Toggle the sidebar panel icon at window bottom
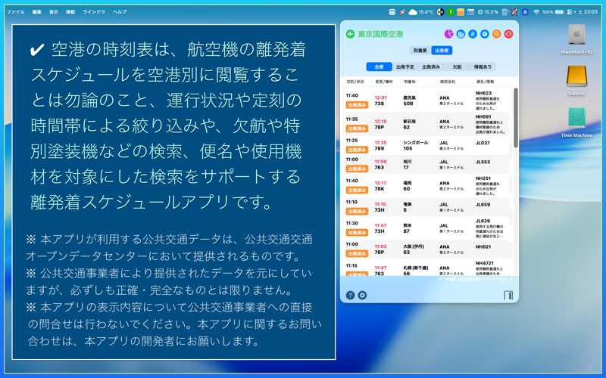This screenshot has height=378, width=606. click(x=508, y=295)
